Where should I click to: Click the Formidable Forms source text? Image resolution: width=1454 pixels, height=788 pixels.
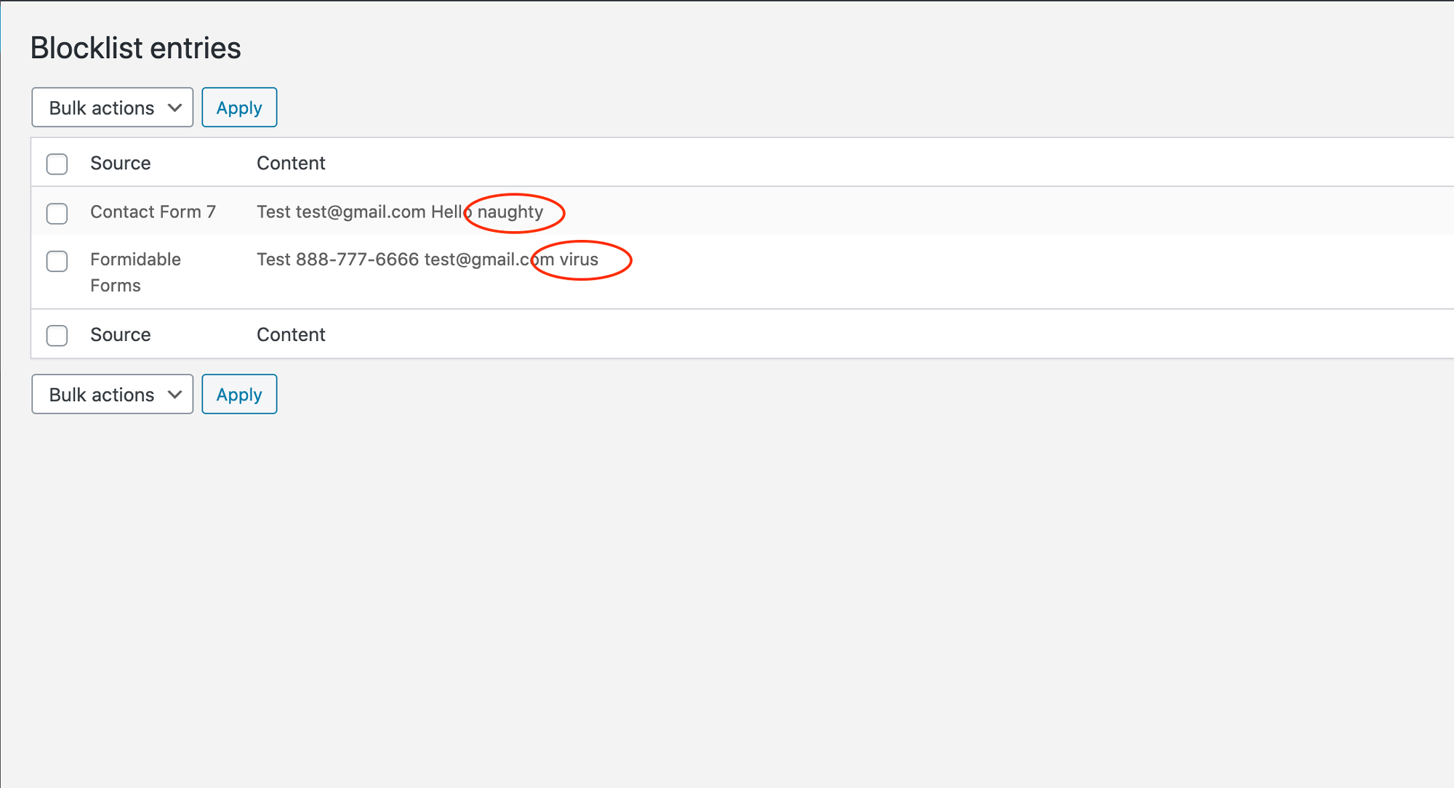pos(135,272)
